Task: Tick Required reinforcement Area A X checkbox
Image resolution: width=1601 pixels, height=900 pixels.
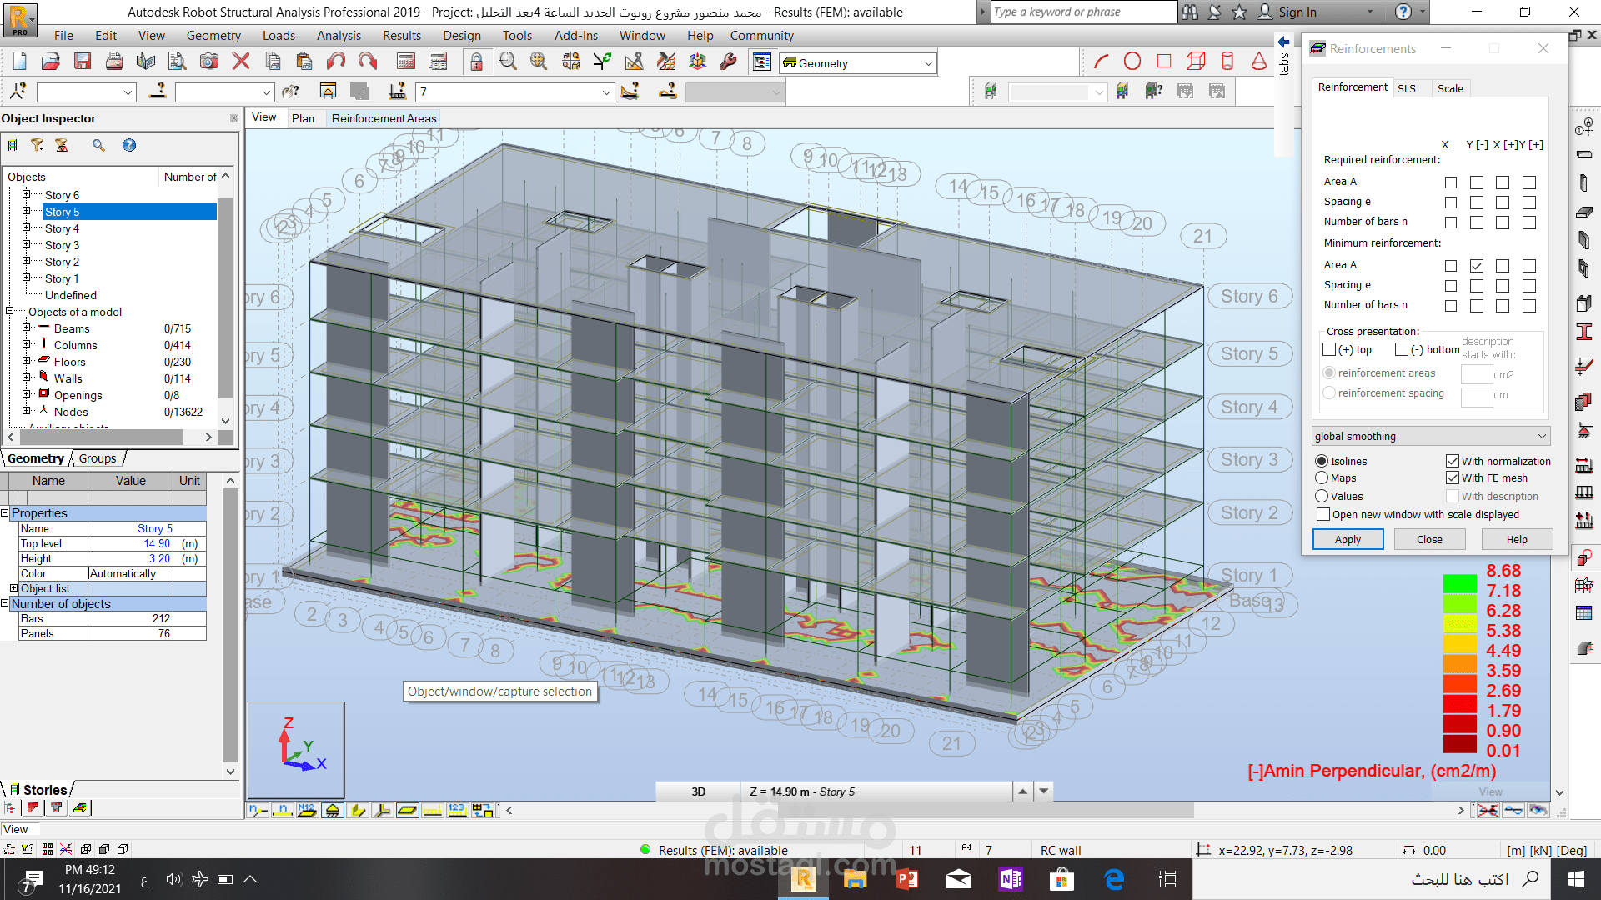Action: point(1451,182)
